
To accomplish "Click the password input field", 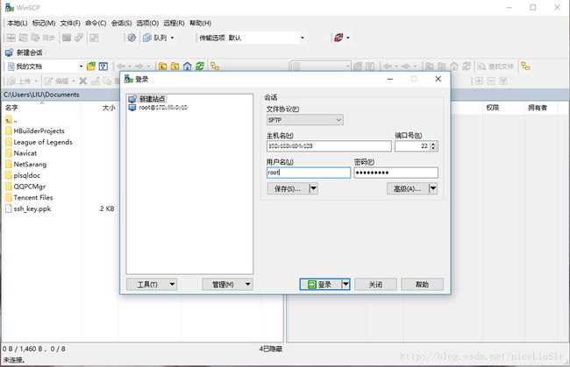I will [x=395, y=173].
